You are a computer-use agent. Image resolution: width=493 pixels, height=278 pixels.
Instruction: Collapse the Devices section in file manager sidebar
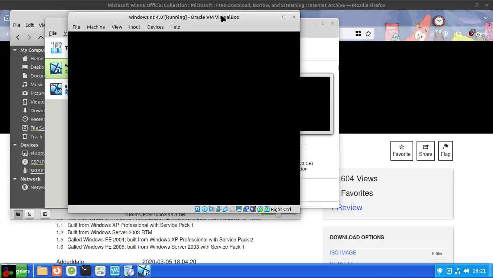[x=15, y=145]
